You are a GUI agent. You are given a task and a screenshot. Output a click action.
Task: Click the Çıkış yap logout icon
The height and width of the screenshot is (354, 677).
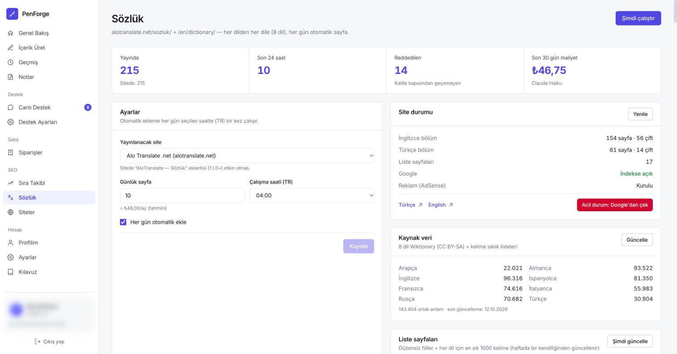38,342
